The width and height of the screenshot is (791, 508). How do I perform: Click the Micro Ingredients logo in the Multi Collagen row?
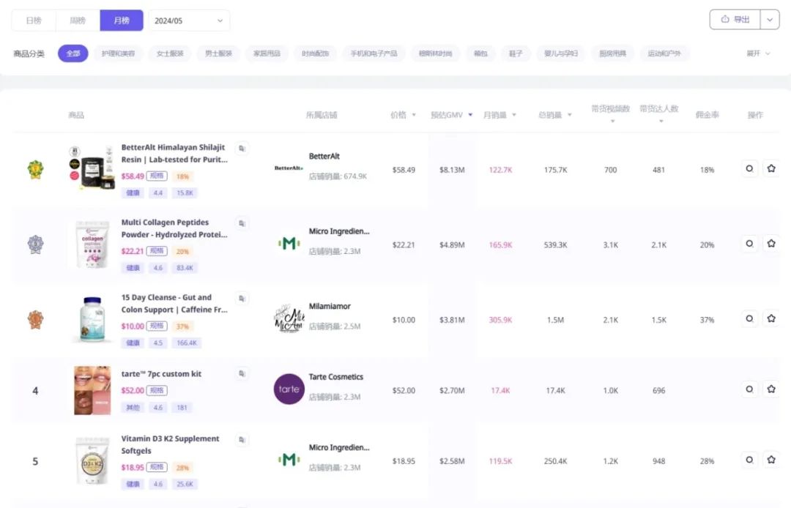[x=289, y=244]
